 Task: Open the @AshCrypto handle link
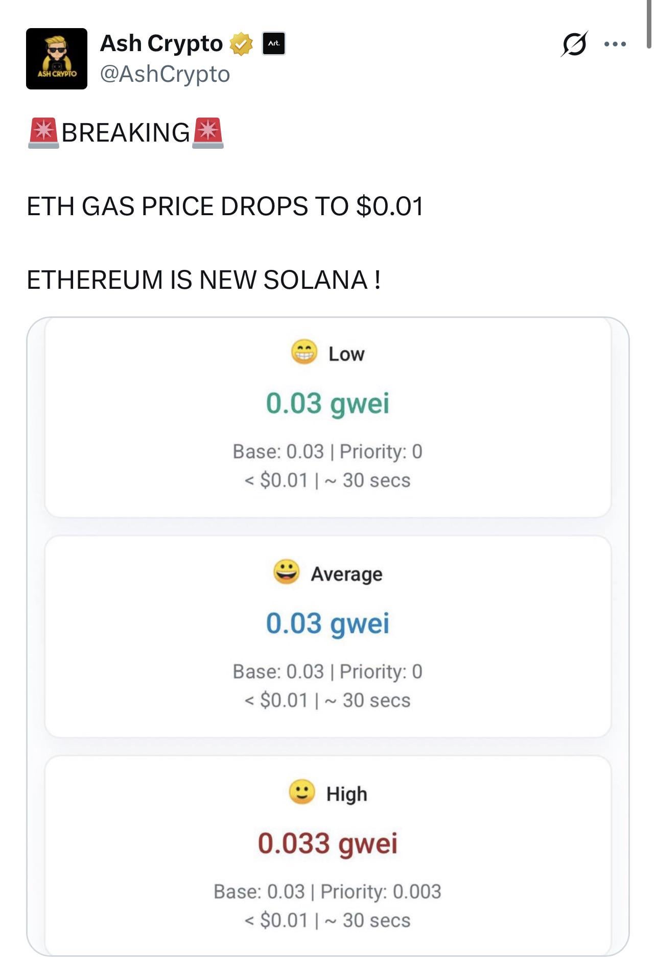pos(165,74)
